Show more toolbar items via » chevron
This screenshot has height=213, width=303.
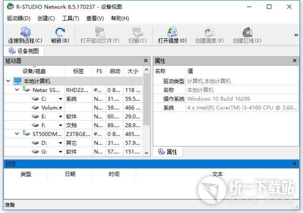[x=296, y=35]
